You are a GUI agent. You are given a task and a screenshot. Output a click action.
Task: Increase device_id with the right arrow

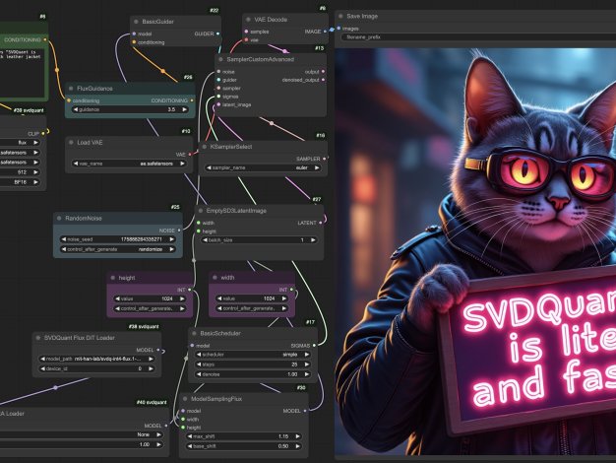(151, 368)
